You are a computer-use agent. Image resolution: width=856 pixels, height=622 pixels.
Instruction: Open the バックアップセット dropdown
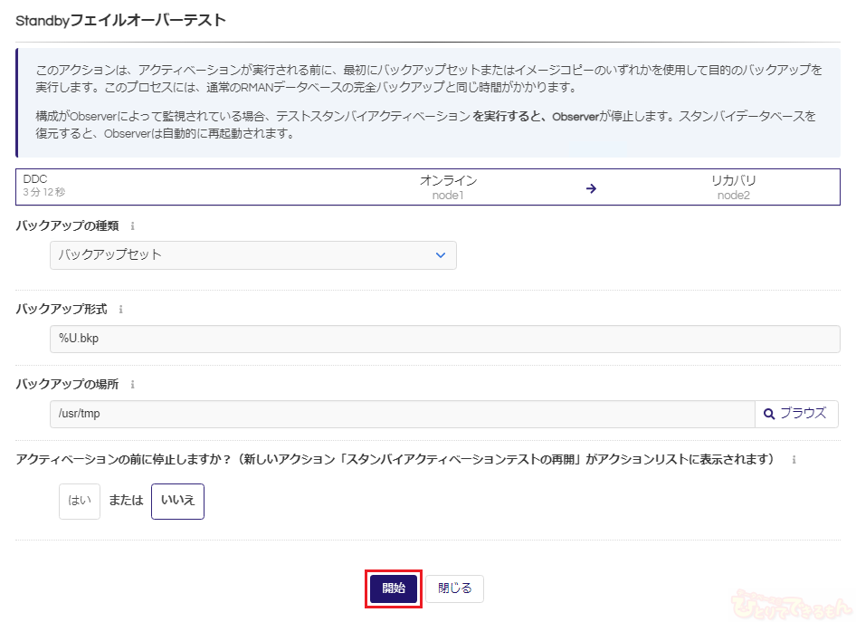click(253, 255)
